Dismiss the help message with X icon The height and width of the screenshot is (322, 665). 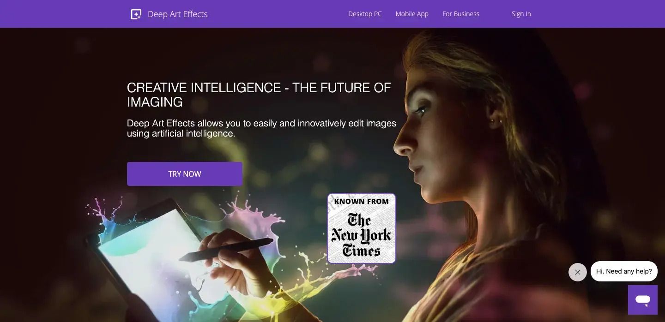(x=577, y=272)
